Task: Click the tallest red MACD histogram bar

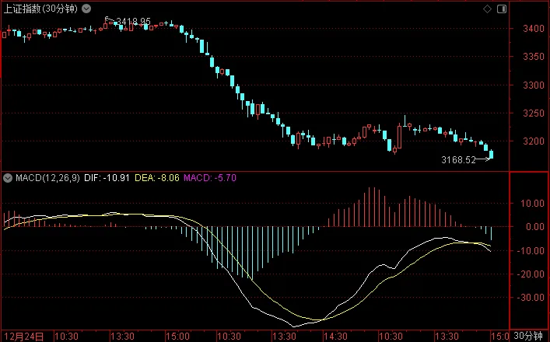Action: click(375, 208)
